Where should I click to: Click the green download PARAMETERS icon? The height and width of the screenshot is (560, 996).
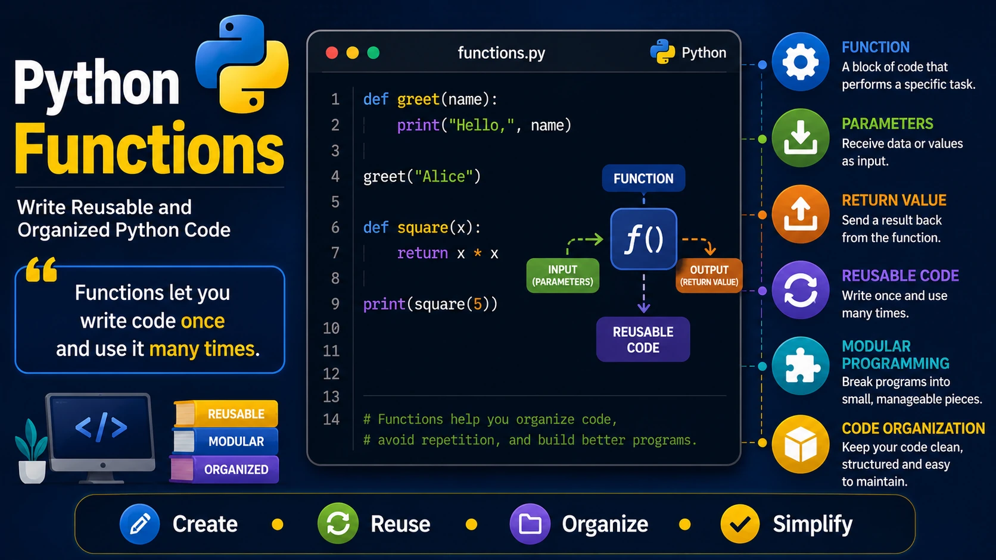[x=801, y=138]
